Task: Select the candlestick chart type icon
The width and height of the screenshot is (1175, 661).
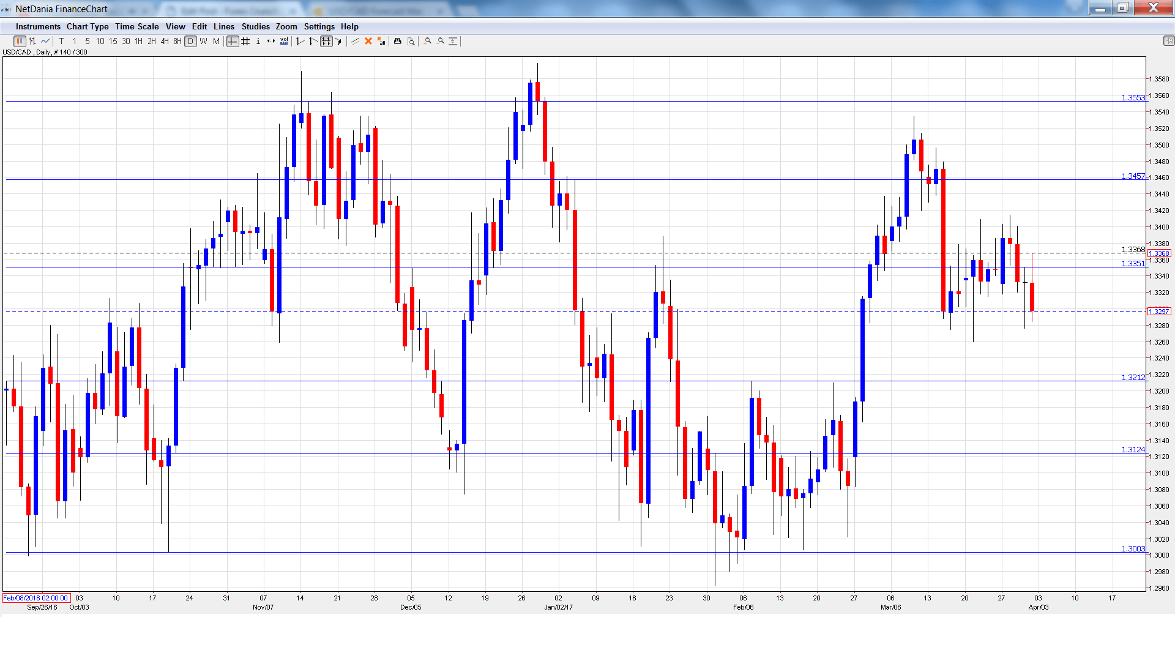Action: 19,41
